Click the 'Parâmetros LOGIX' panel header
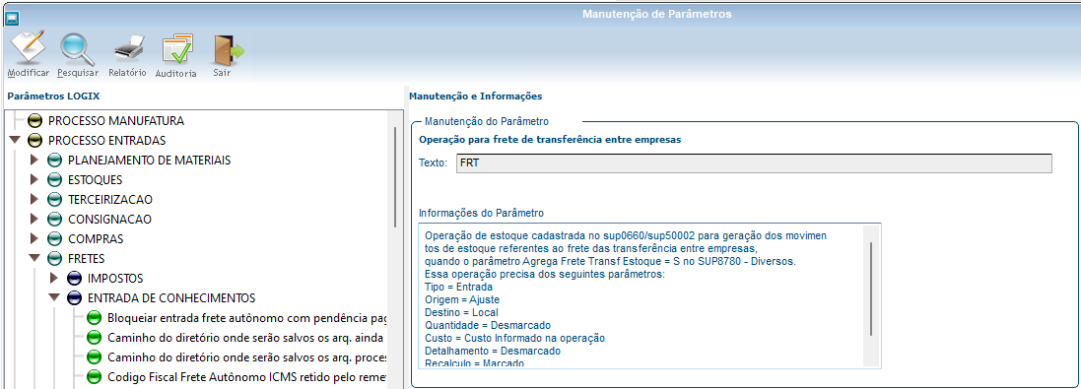 click(54, 96)
